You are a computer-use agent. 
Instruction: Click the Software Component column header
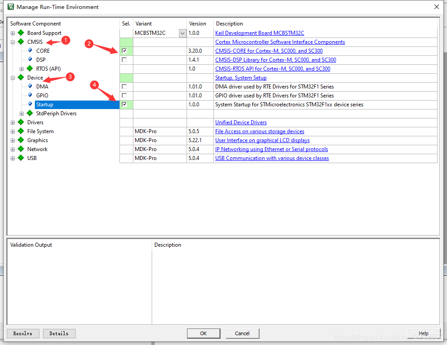(x=35, y=24)
